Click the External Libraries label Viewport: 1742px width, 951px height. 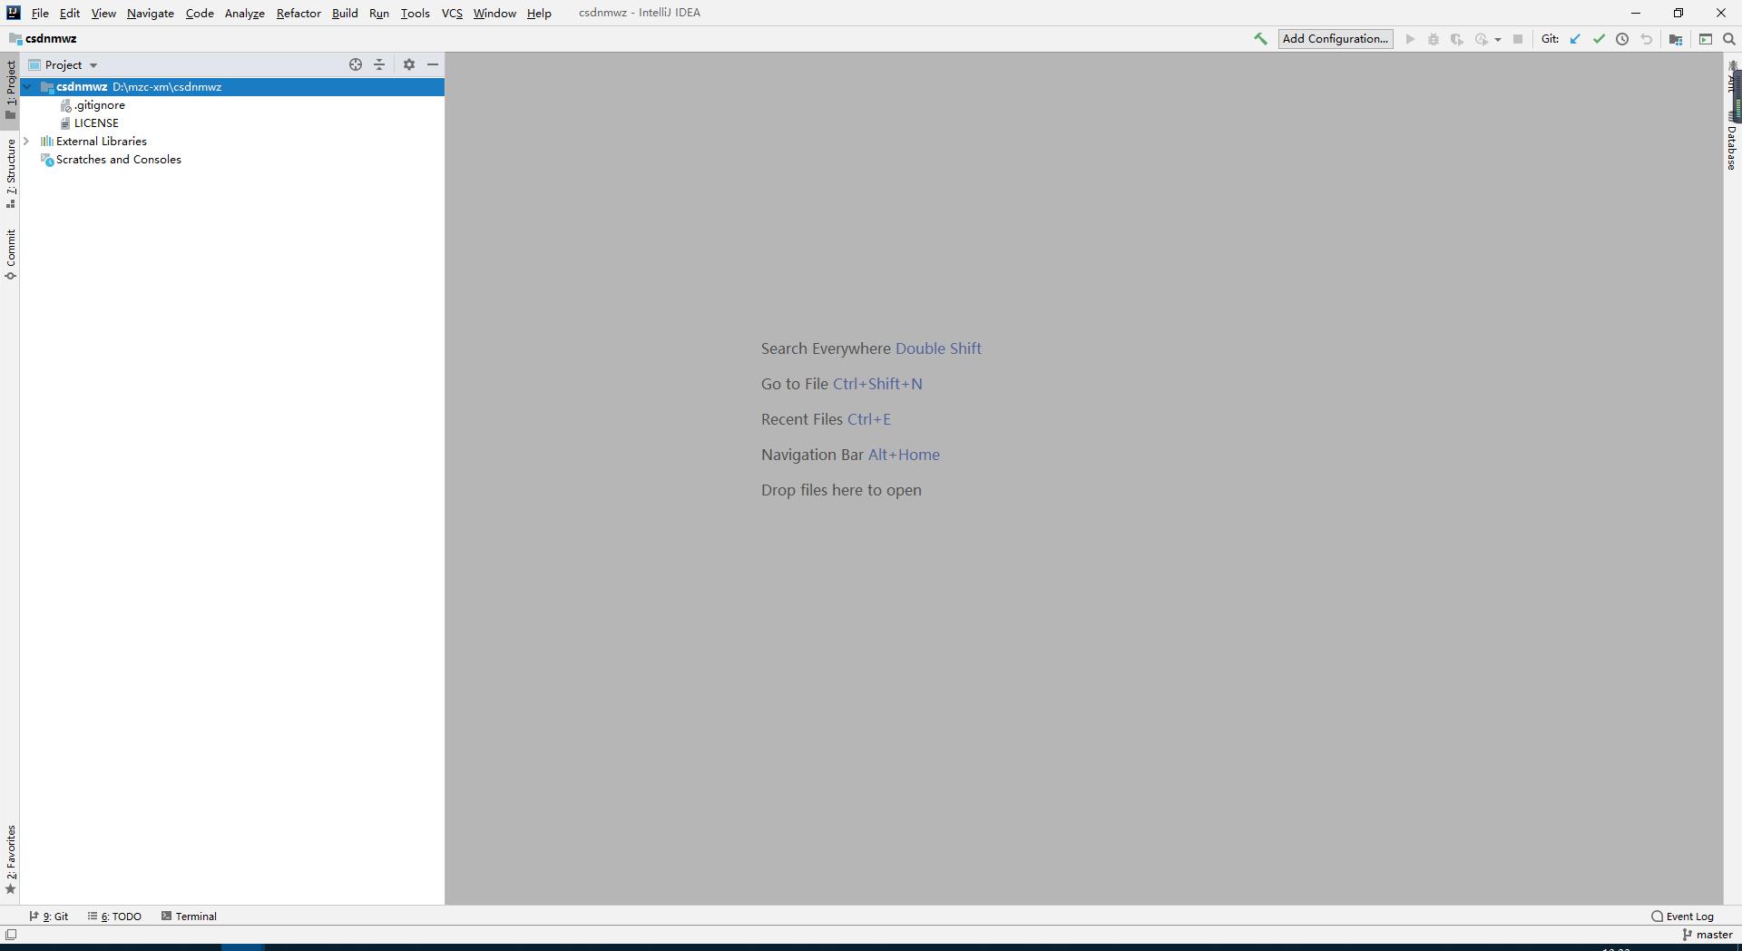pos(102,142)
